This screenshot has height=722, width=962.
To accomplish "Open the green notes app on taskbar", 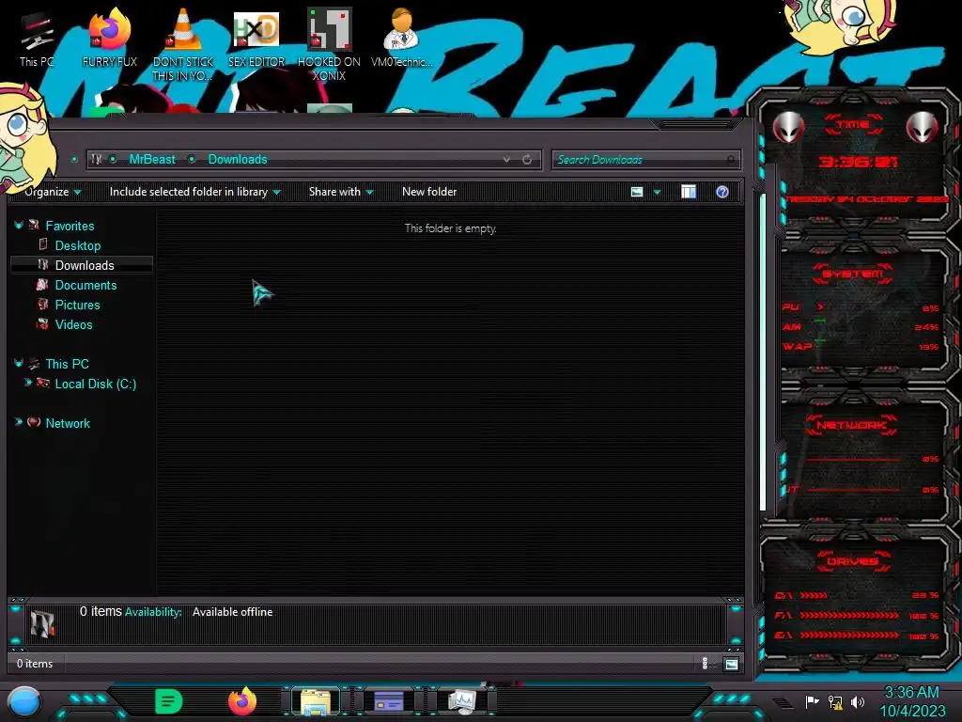I will tap(168, 701).
